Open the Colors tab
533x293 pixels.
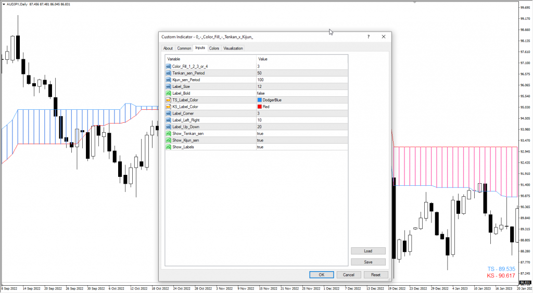(214, 48)
